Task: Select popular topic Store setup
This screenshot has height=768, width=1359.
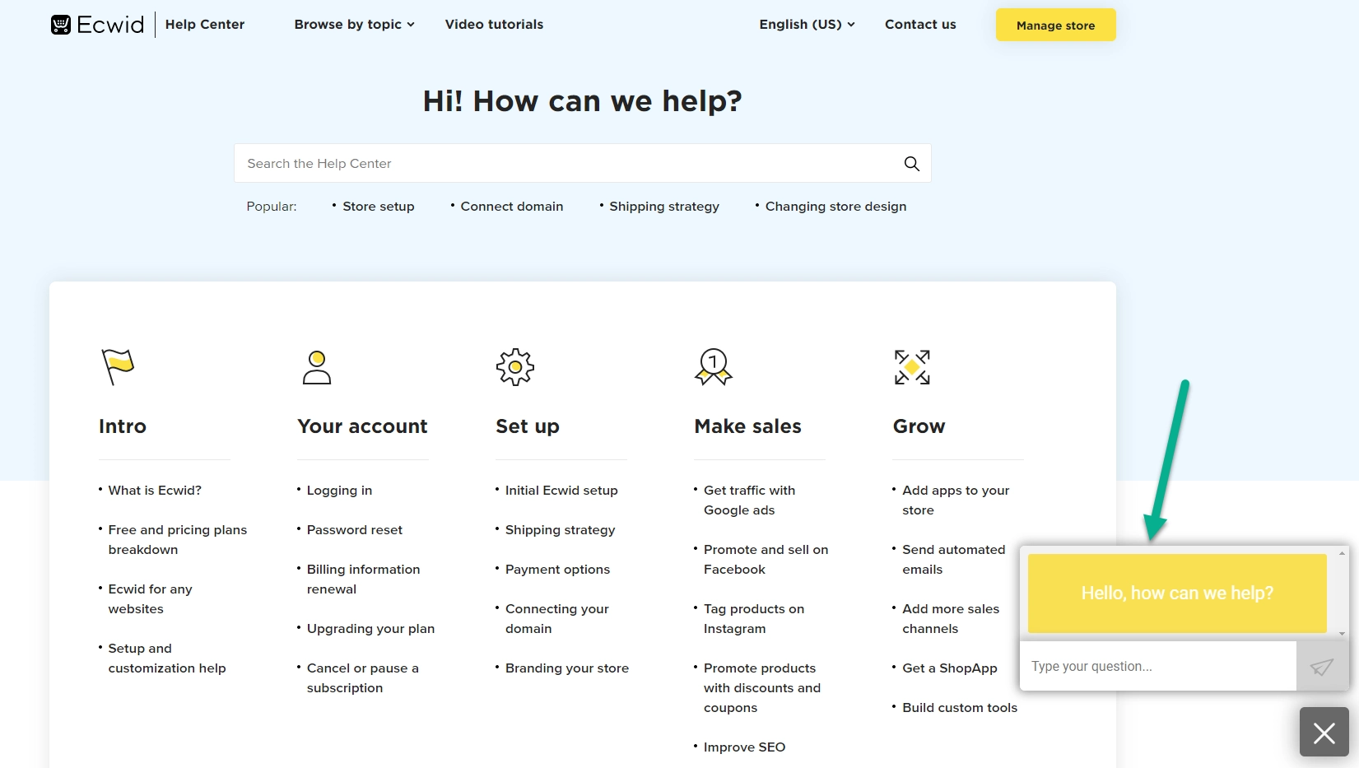Action: pos(379,207)
